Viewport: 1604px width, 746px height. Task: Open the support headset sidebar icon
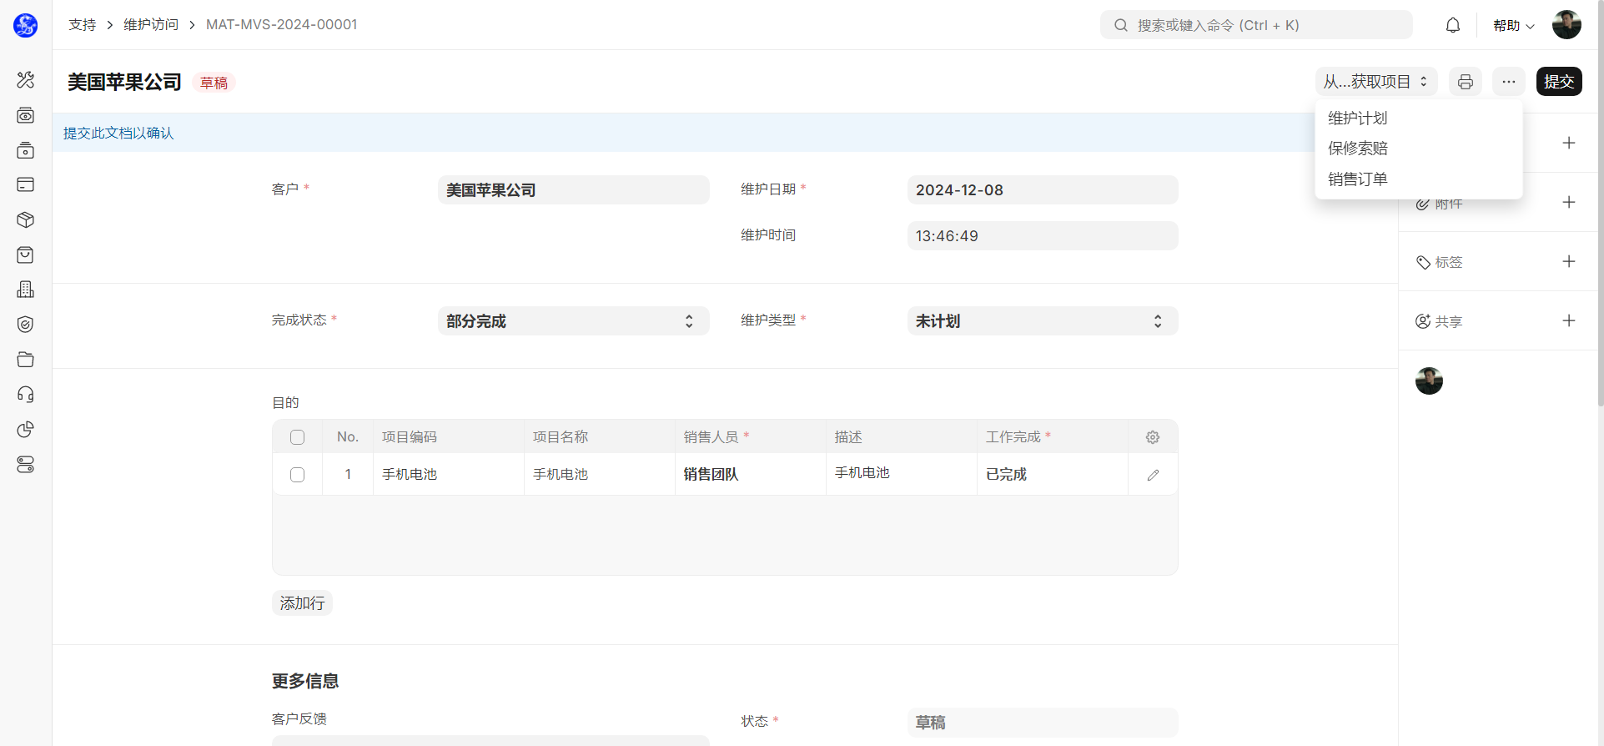pyautogui.click(x=26, y=395)
